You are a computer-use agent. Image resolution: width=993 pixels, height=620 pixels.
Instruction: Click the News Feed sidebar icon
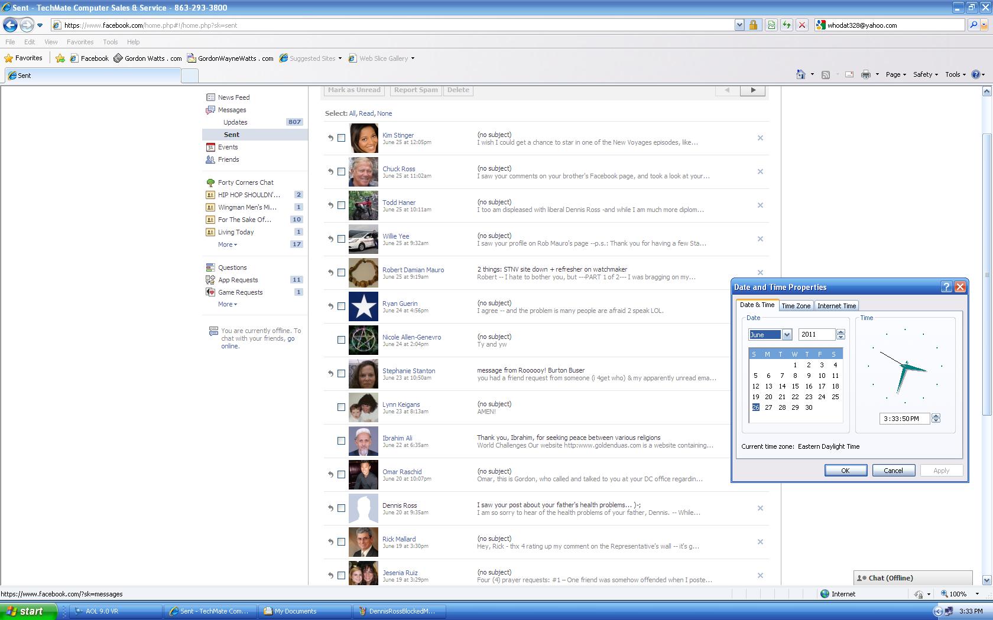click(210, 97)
